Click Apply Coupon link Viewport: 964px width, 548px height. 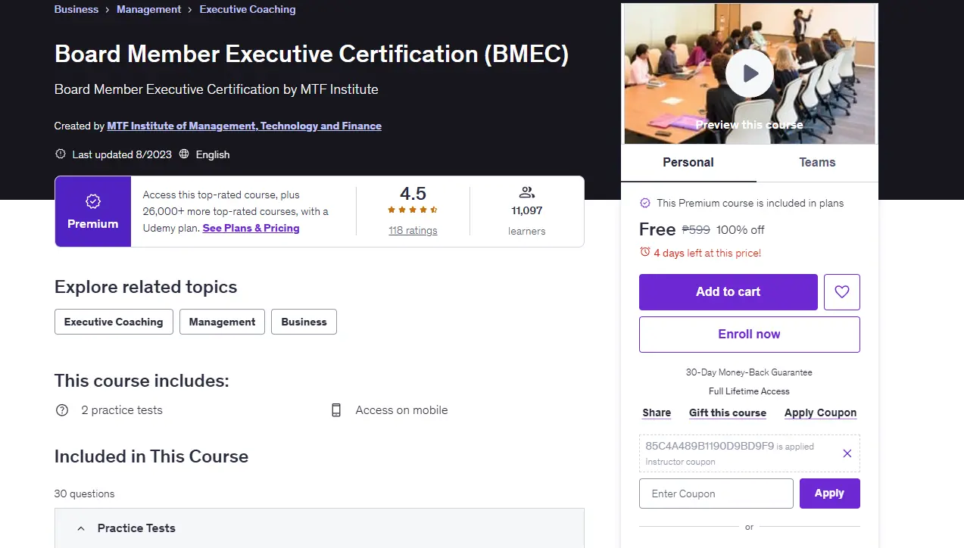pyautogui.click(x=820, y=413)
